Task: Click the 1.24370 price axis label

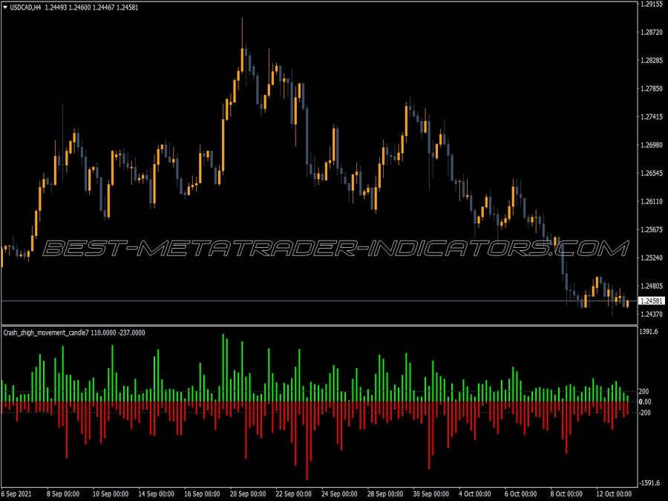Action: pyautogui.click(x=652, y=314)
